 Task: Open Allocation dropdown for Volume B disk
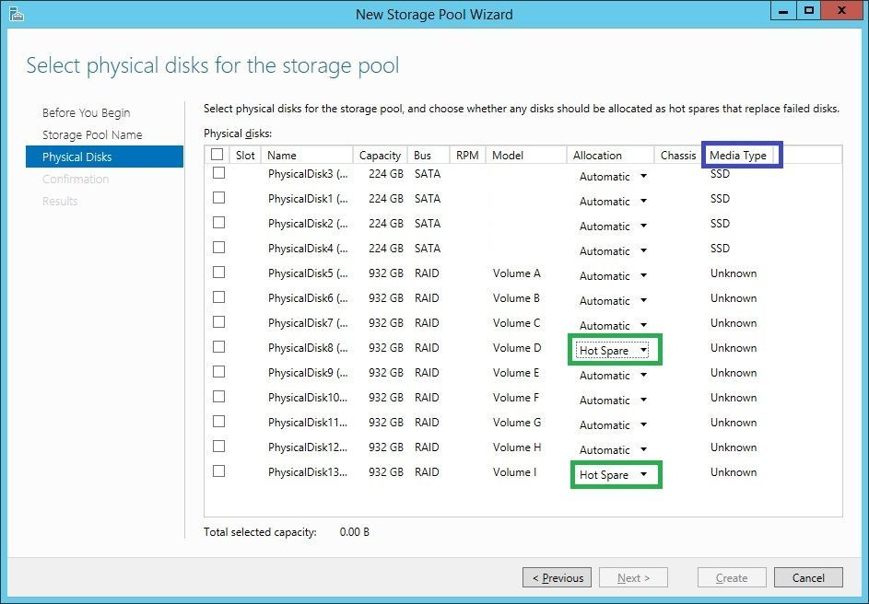click(613, 301)
